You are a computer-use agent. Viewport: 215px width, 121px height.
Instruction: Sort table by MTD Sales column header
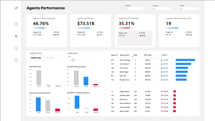click(x=148, y=55)
